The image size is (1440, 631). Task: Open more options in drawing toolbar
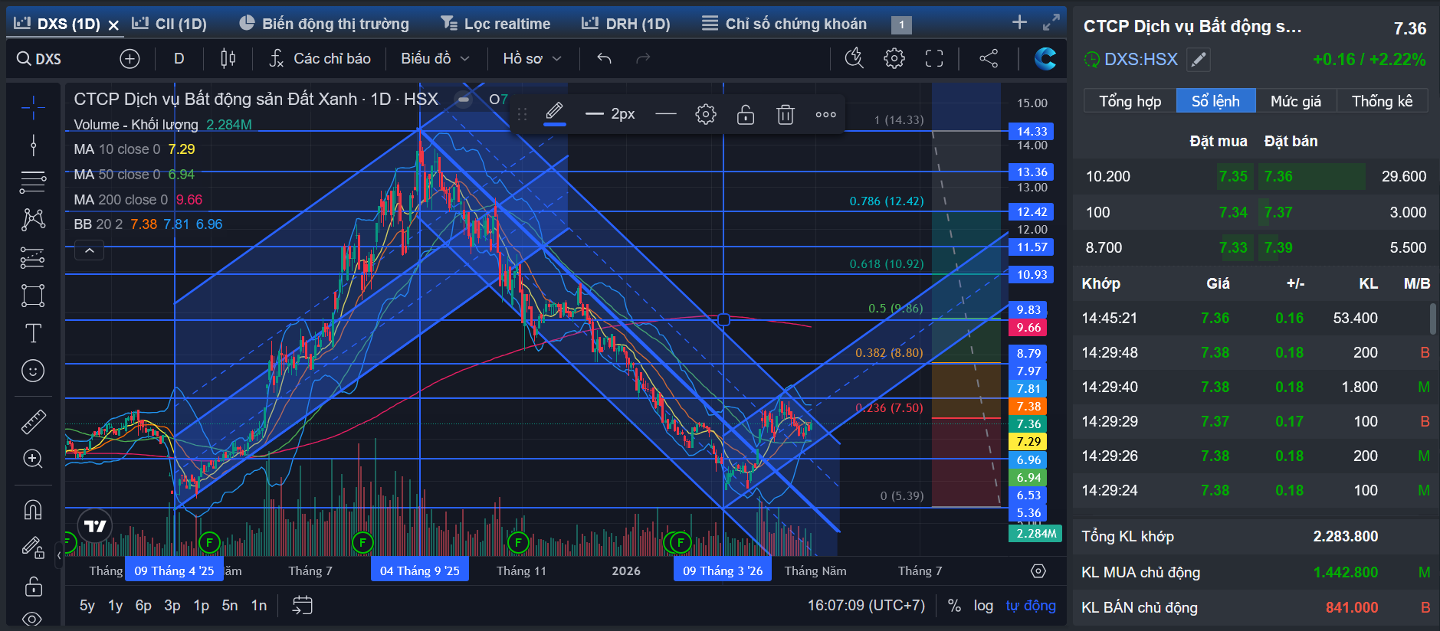(x=825, y=114)
